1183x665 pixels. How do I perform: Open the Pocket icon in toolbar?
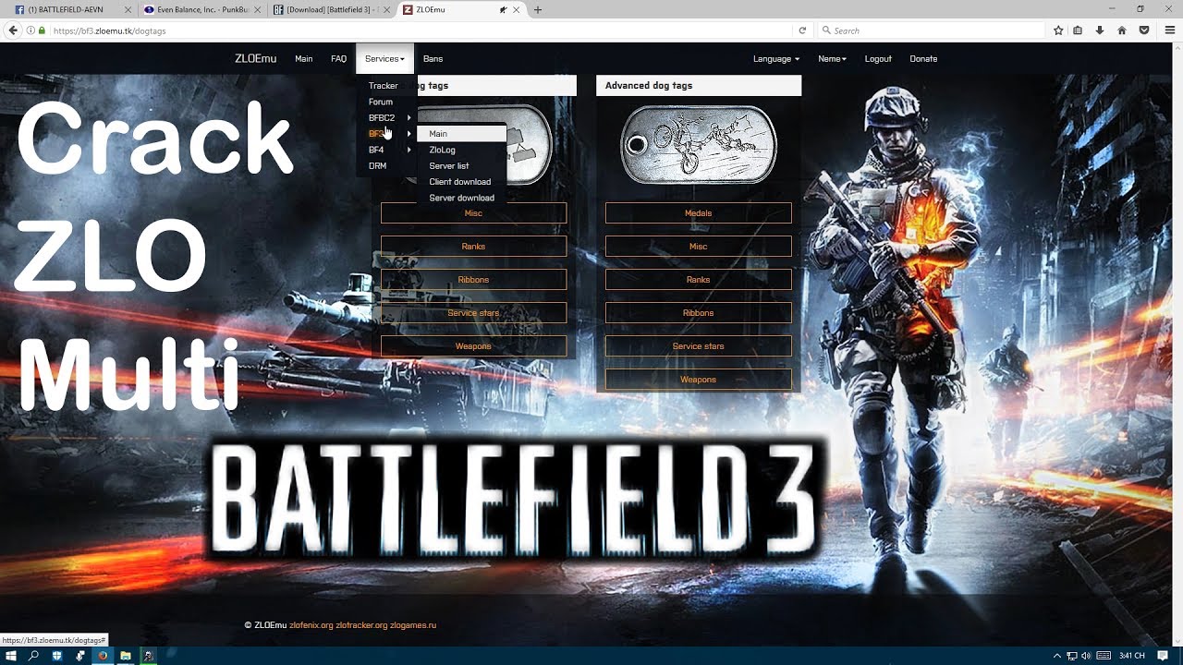(x=1144, y=30)
